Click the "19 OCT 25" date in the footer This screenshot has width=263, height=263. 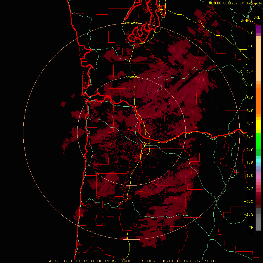click(188, 261)
